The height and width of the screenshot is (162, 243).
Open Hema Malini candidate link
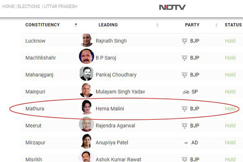tap(110, 109)
